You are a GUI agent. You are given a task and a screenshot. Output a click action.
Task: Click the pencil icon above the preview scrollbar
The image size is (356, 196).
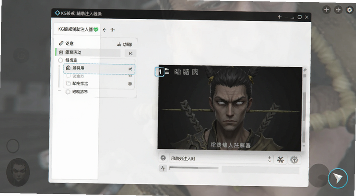(305, 70)
